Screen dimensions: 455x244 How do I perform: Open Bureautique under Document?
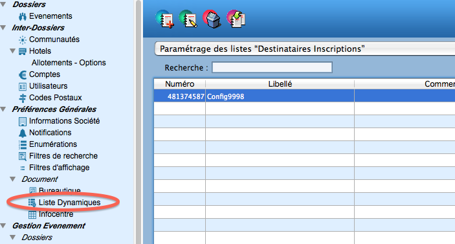click(x=60, y=191)
